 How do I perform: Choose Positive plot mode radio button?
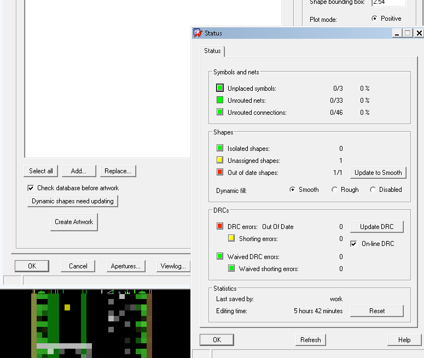[x=375, y=19]
